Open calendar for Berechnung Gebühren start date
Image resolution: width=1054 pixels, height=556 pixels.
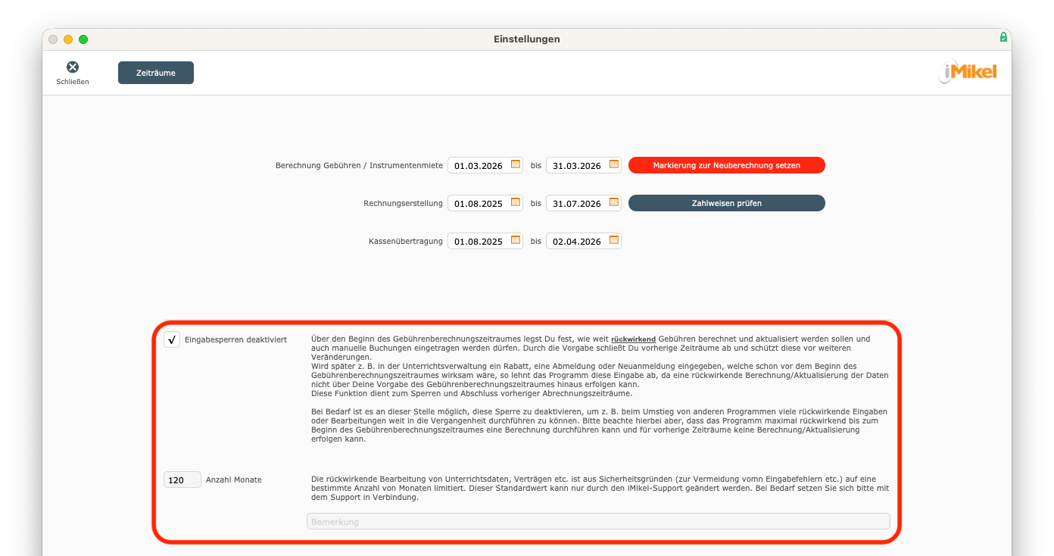pyautogui.click(x=516, y=164)
